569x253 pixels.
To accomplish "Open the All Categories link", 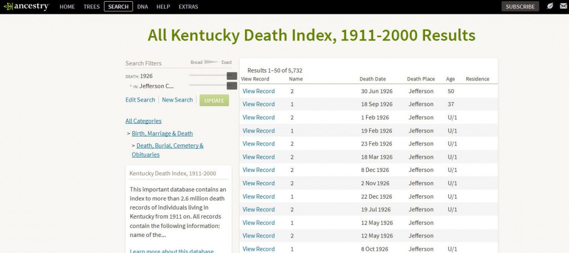I will (143, 121).
